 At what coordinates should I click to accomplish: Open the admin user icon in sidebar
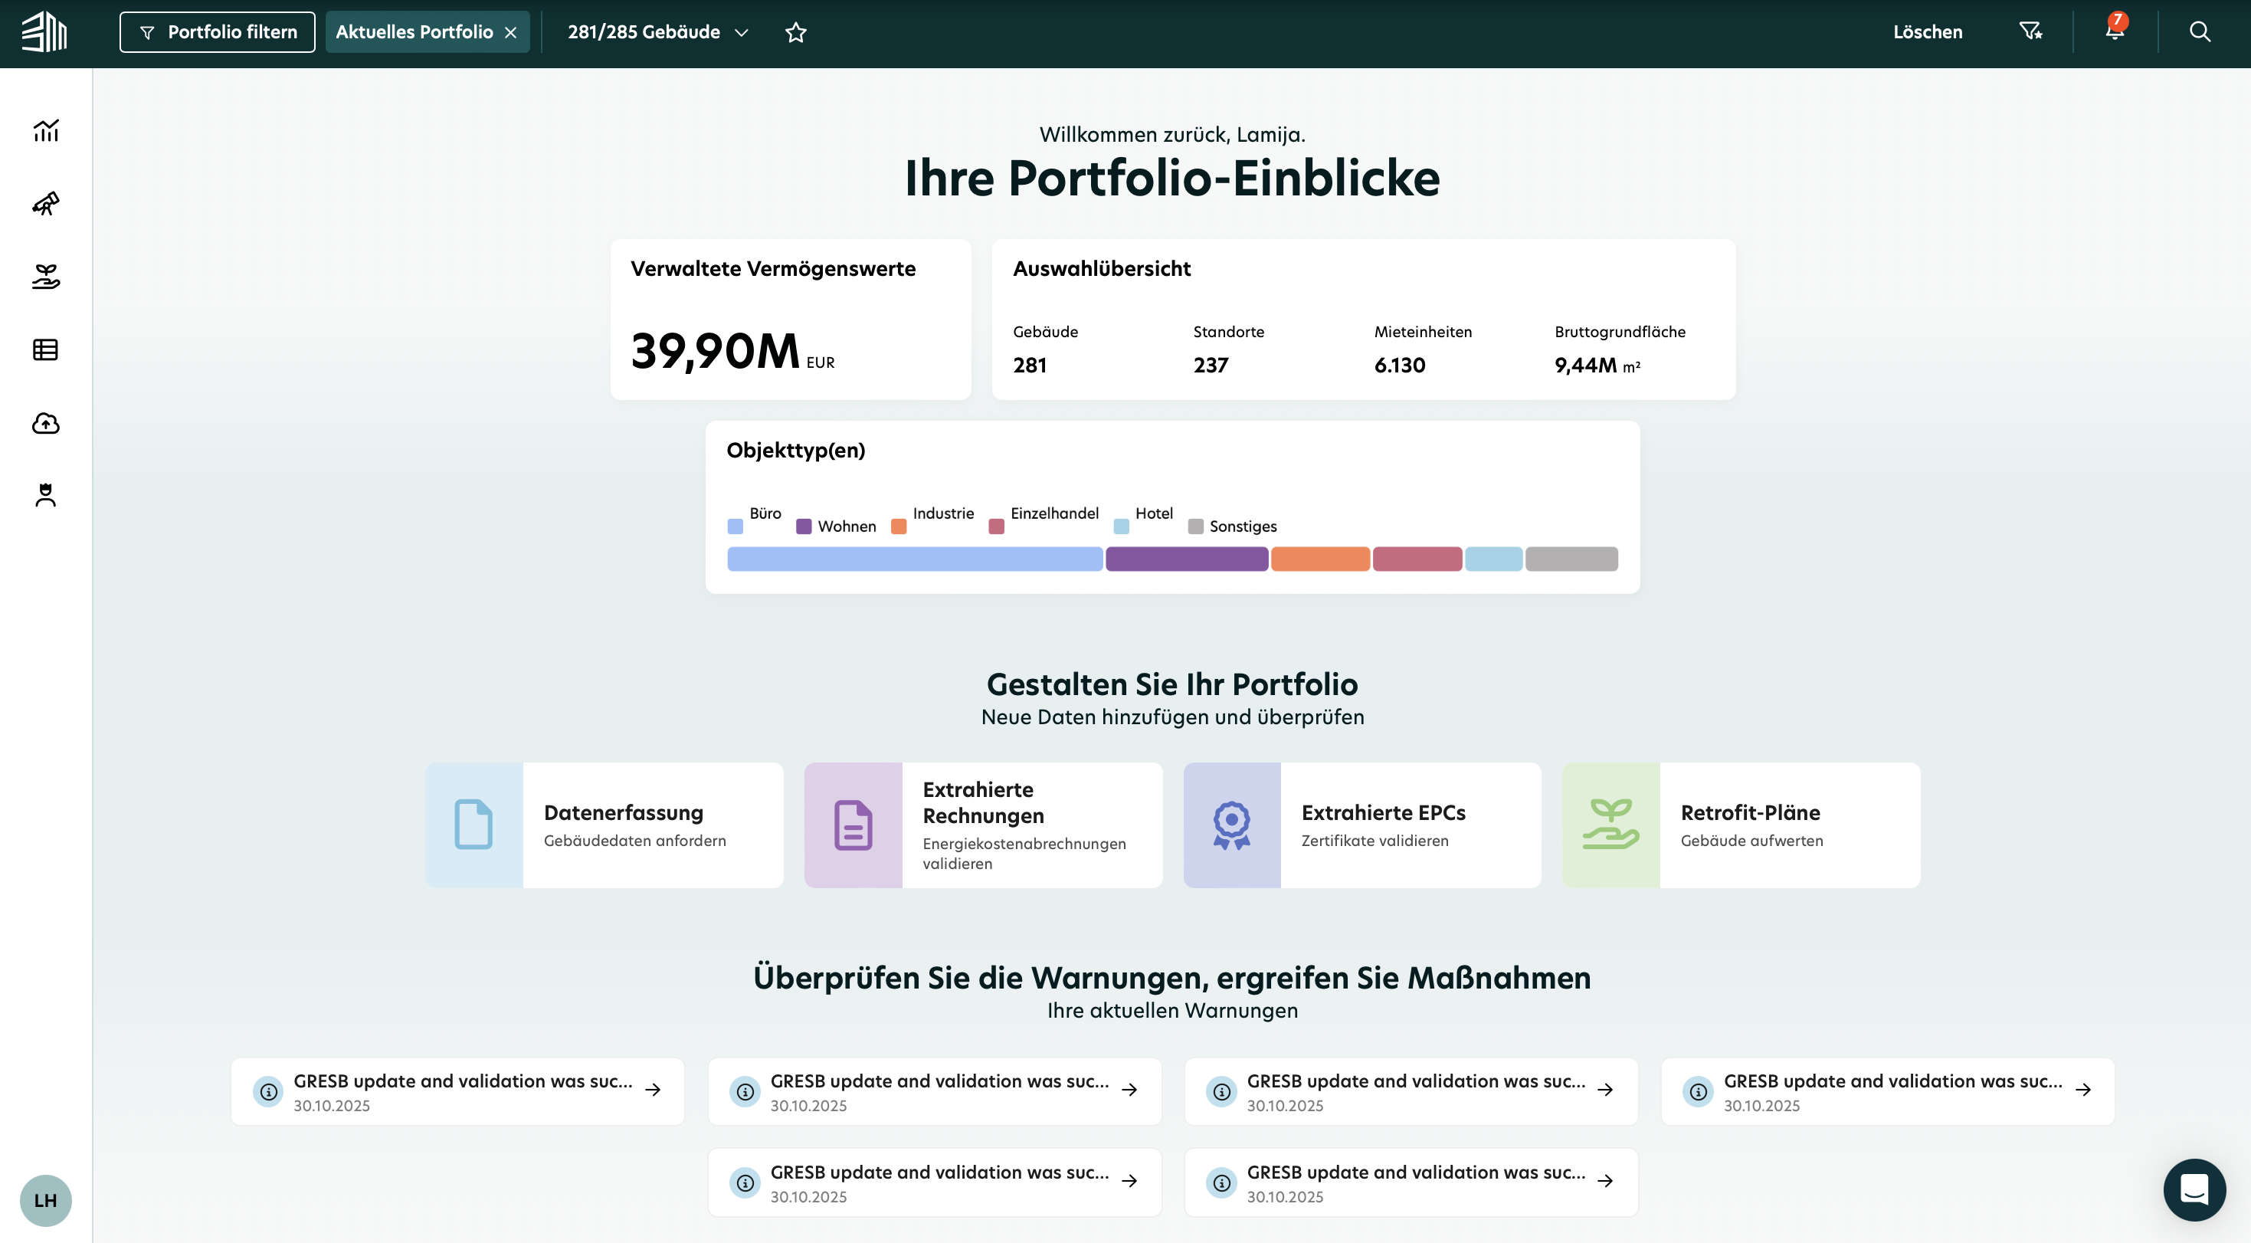(x=45, y=495)
